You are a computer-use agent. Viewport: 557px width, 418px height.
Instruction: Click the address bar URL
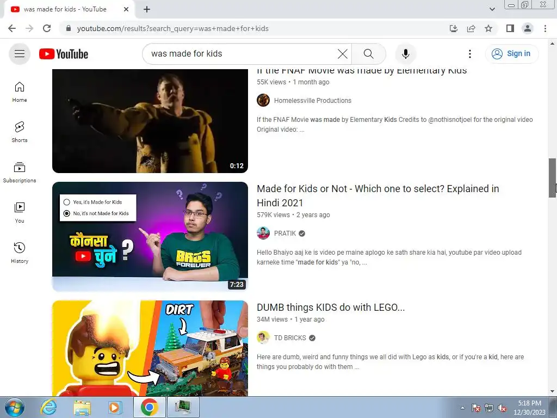click(x=172, y=28)
